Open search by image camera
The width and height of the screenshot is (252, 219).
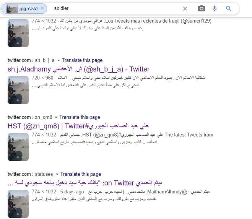pos(201,8)
